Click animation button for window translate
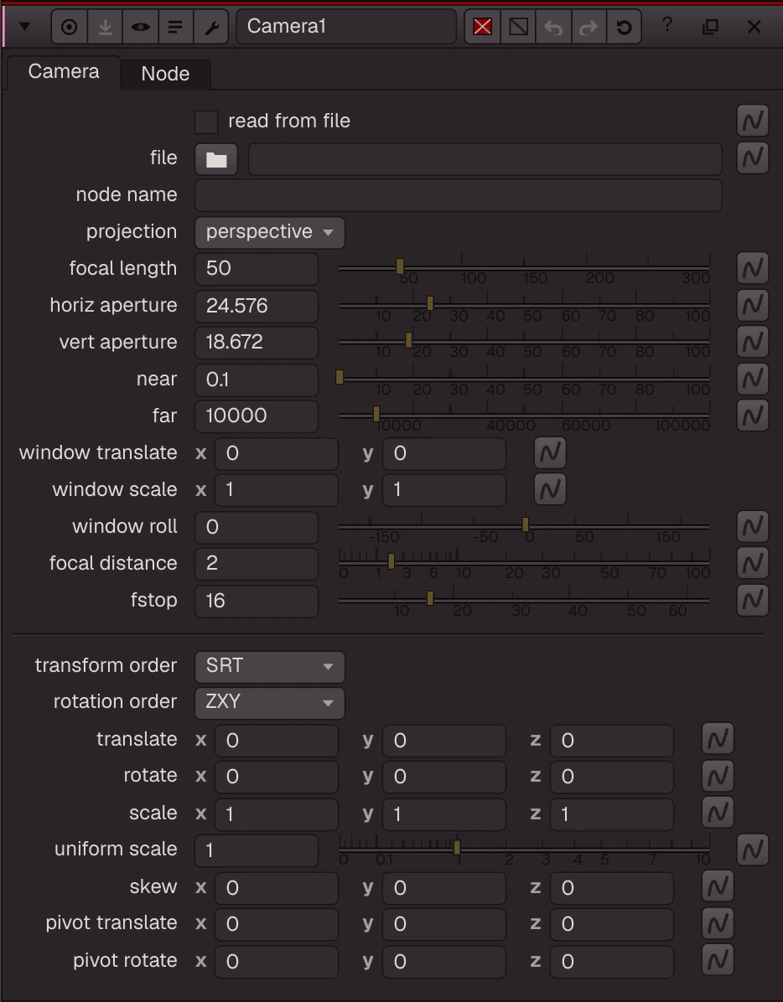Image resolution: width=783 pixels, height=1002 pixels. tap(550, 453)
